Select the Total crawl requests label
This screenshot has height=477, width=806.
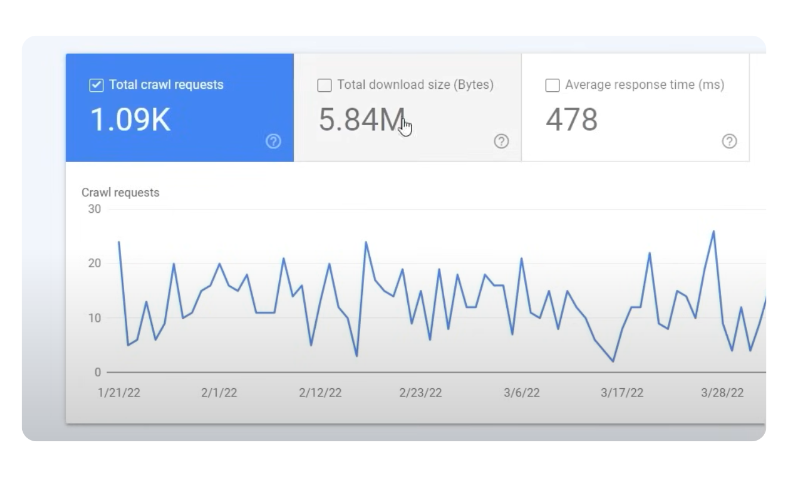(x=166, y=85)
